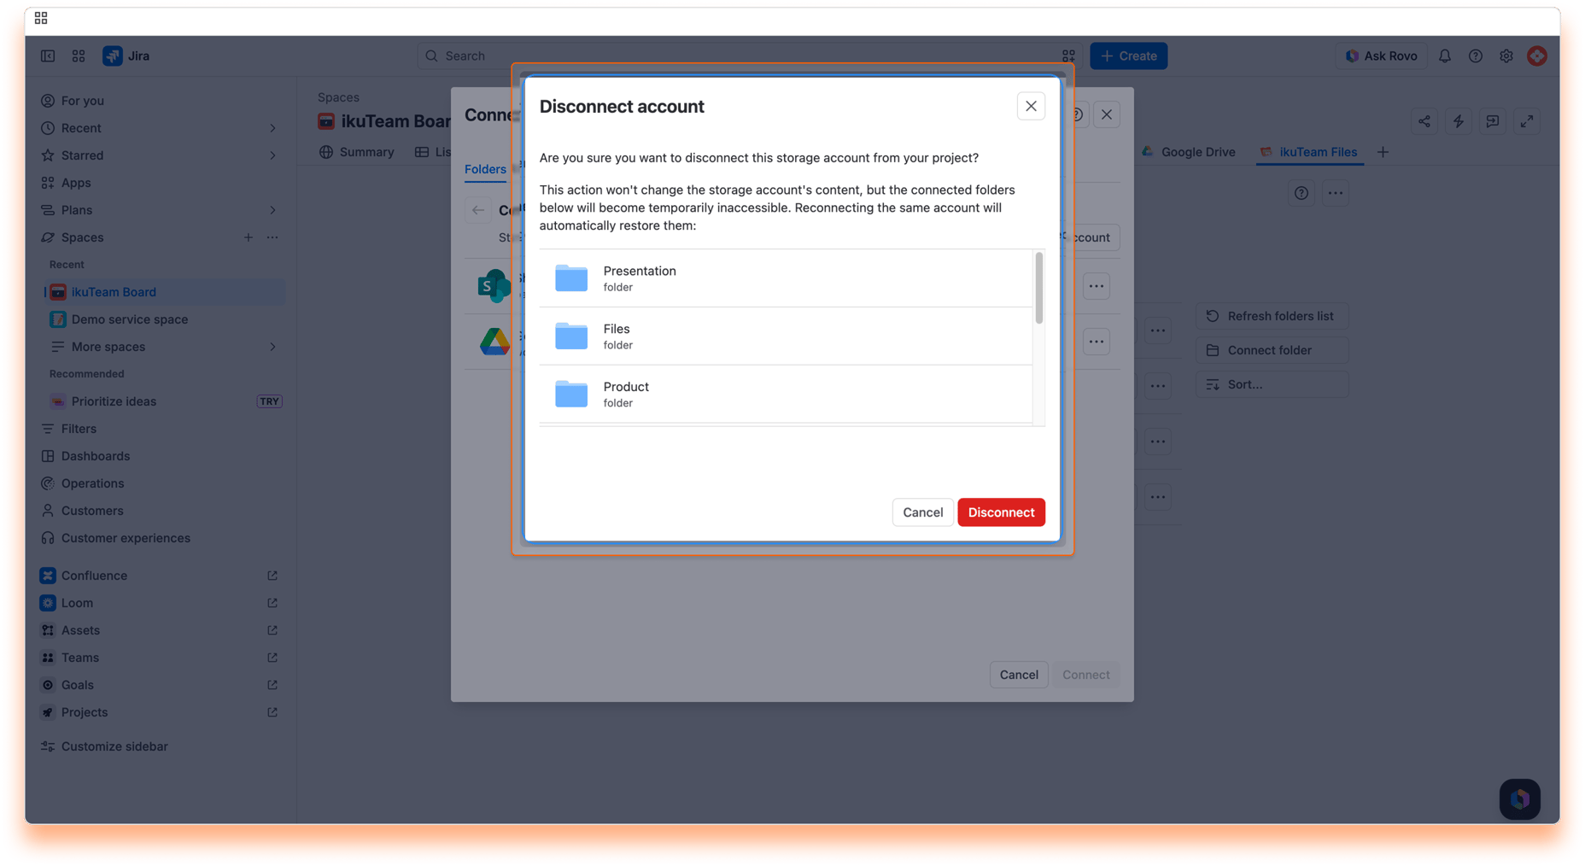Open the app switcher grid icon

tap(79, 56)
